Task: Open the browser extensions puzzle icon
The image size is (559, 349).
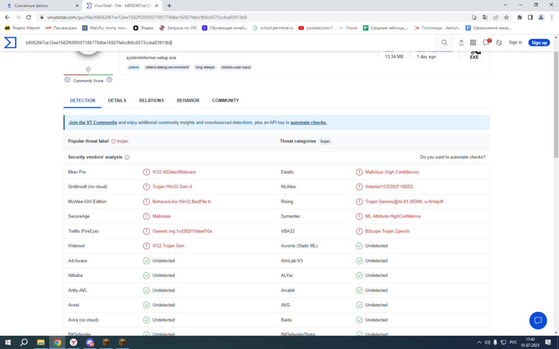Action: [x=519, y=17]
